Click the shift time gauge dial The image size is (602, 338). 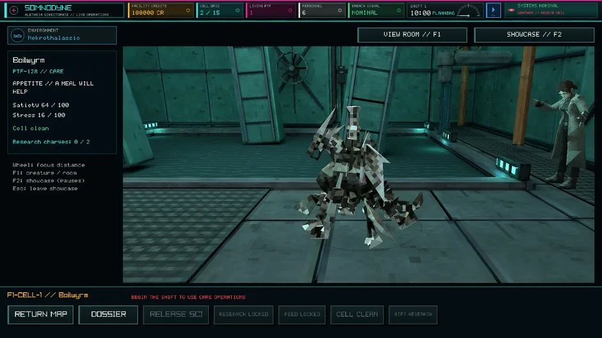tap(468, 10)
